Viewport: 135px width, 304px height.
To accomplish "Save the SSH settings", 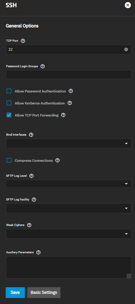I will coord(15,292).
